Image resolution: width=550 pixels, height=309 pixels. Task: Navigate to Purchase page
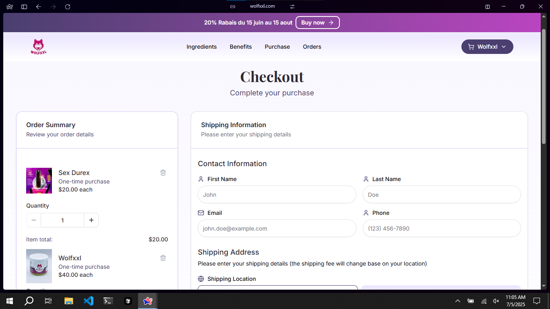coord(277,47)
